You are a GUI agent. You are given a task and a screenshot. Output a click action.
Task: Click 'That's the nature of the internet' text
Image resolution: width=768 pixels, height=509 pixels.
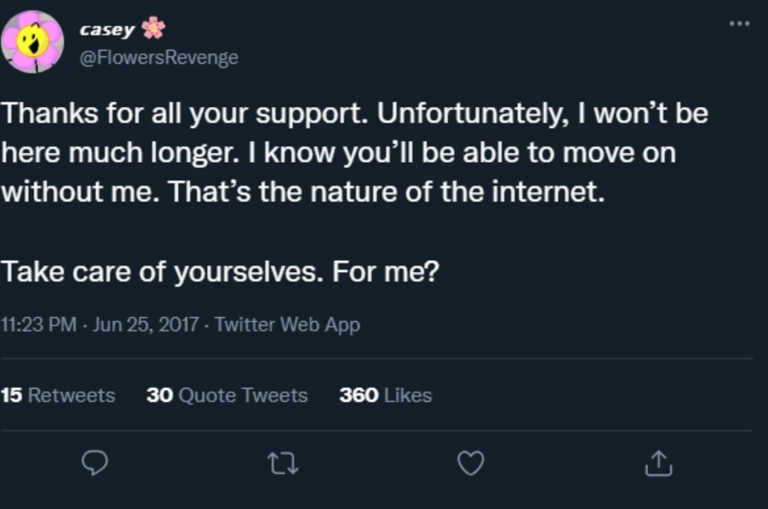click(x=383, y=192)
